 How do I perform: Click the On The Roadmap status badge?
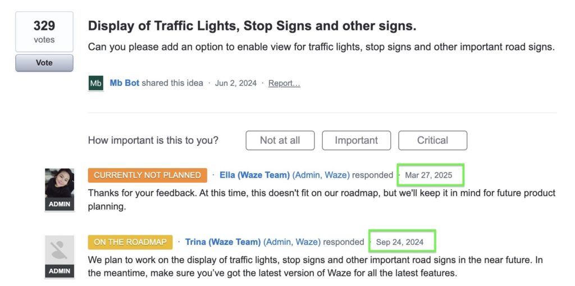point(130,242)
